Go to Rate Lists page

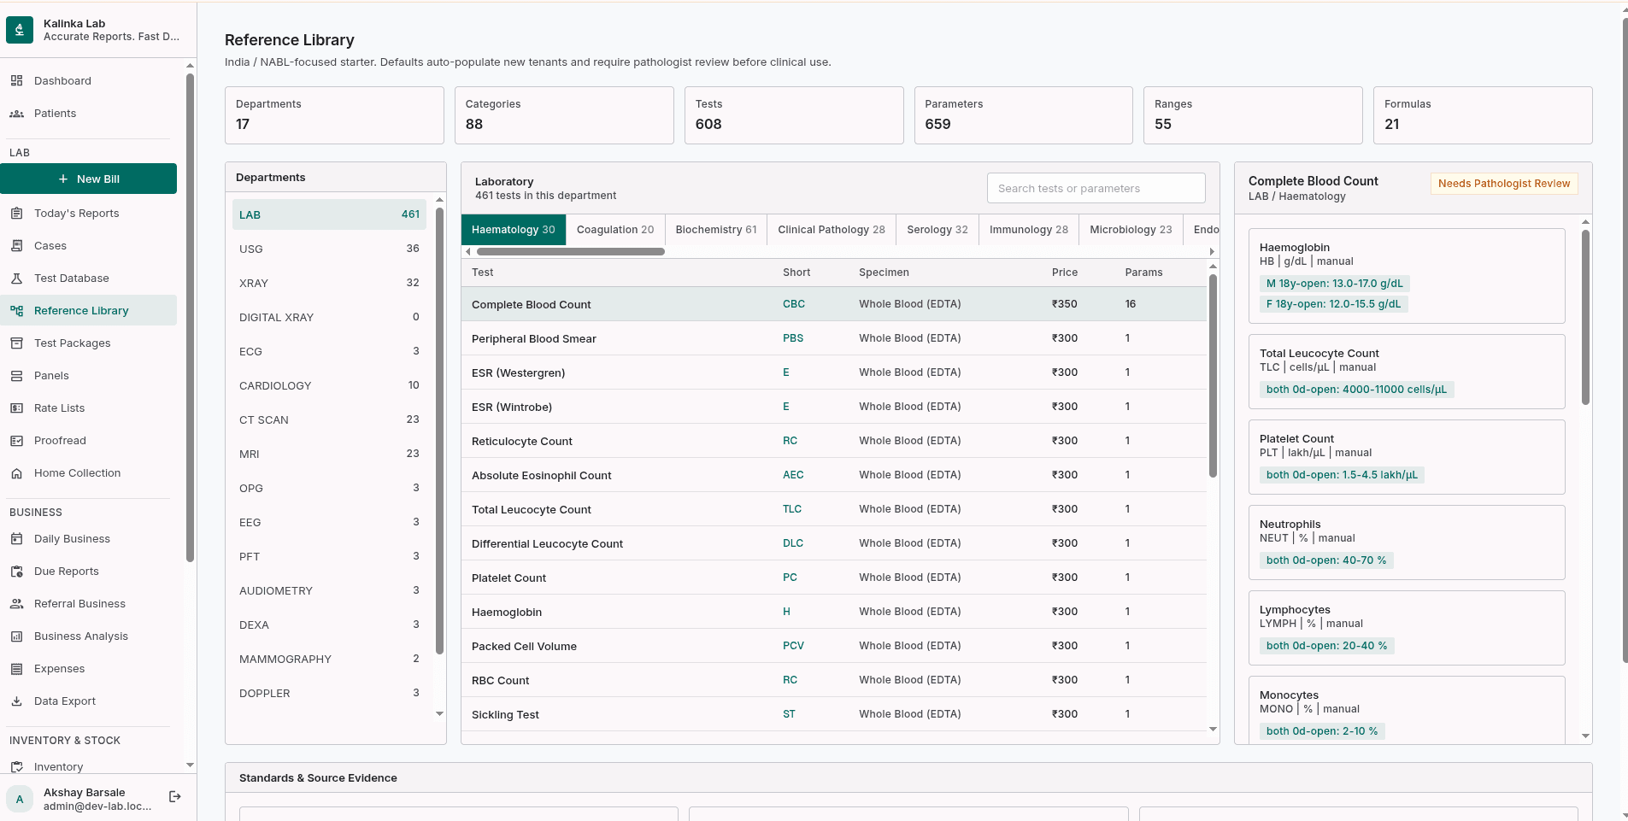[x=89, y=408]
